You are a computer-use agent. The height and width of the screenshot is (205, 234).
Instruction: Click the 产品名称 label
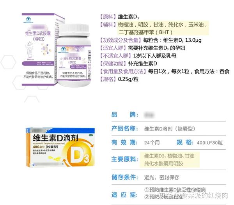tap(125, 128)
